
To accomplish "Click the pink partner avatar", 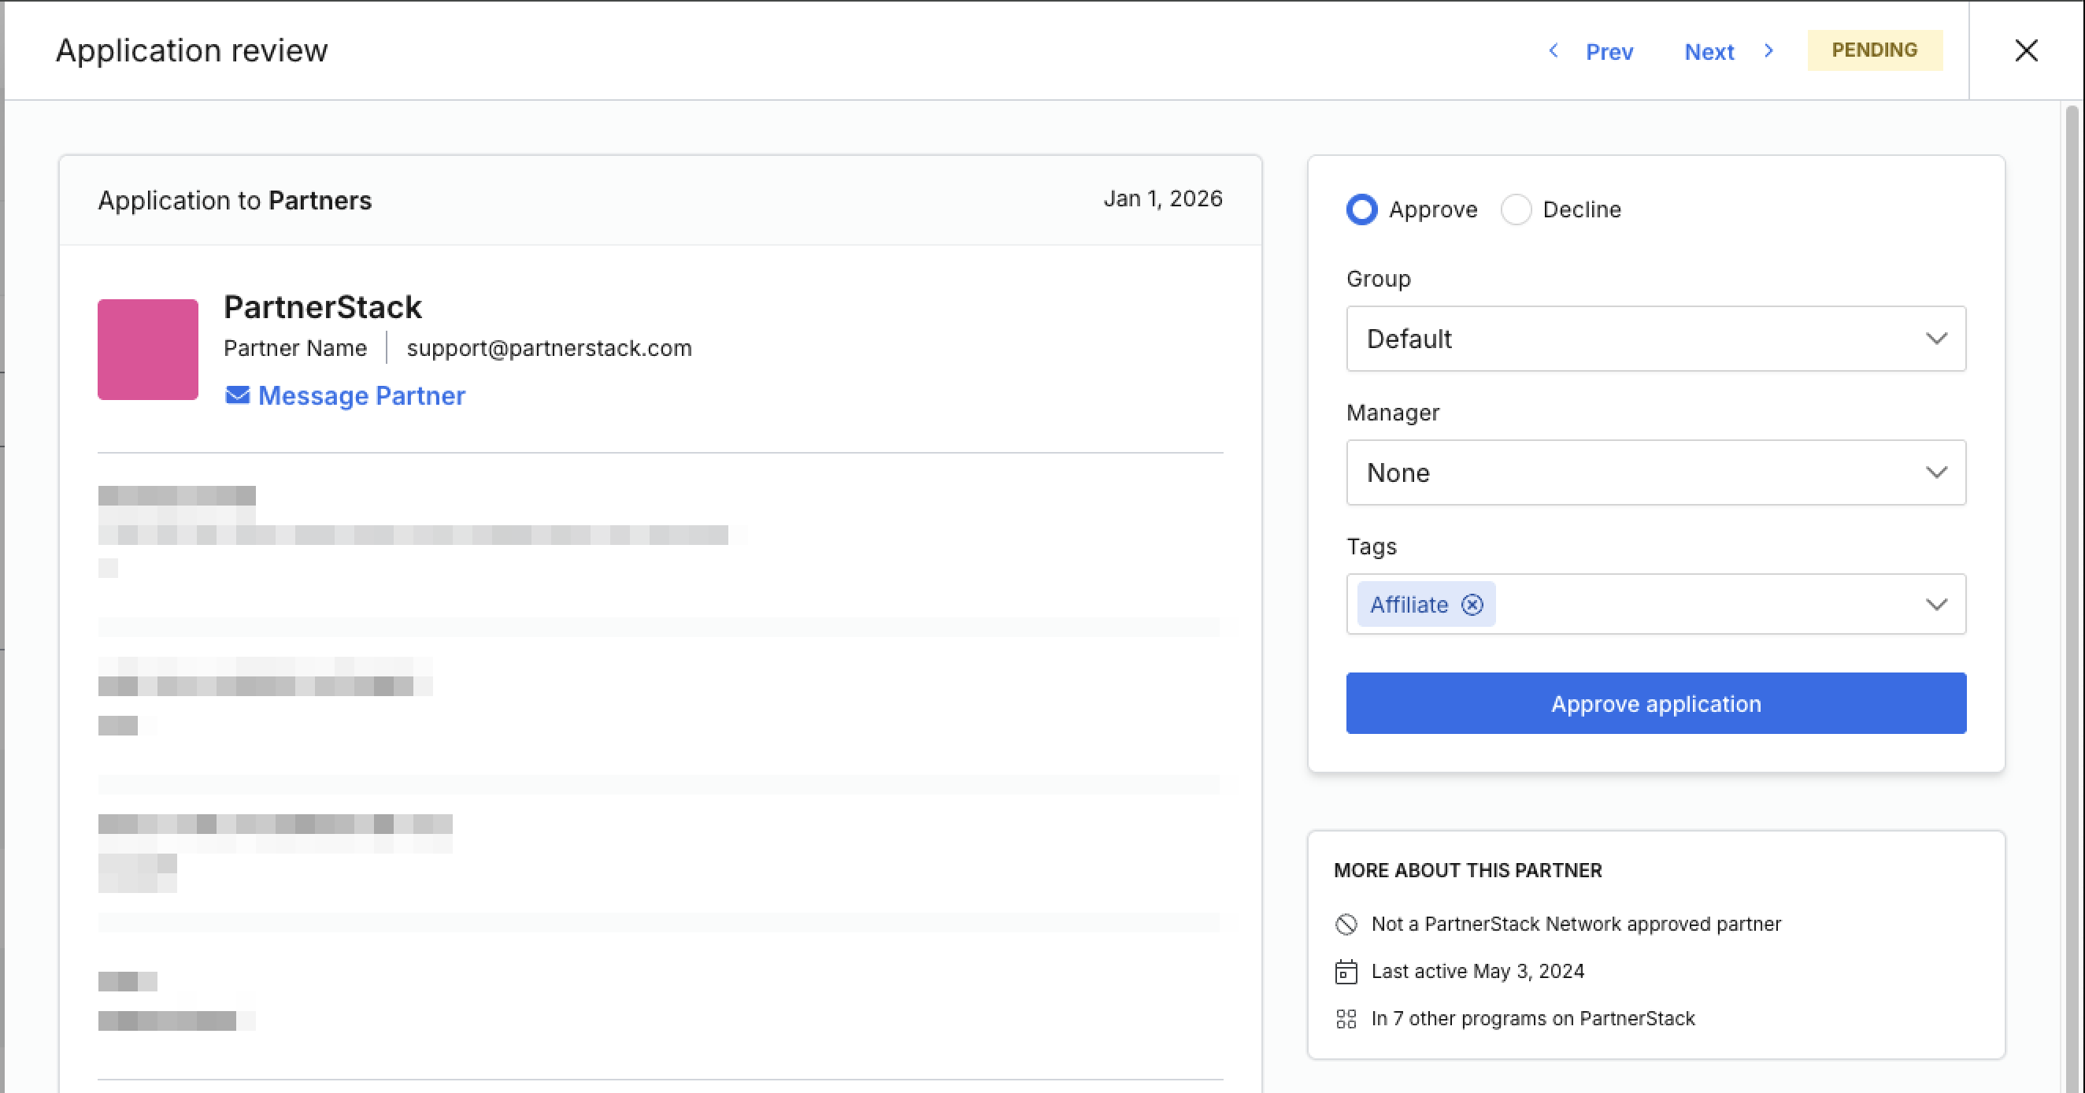I will [148, 350].
